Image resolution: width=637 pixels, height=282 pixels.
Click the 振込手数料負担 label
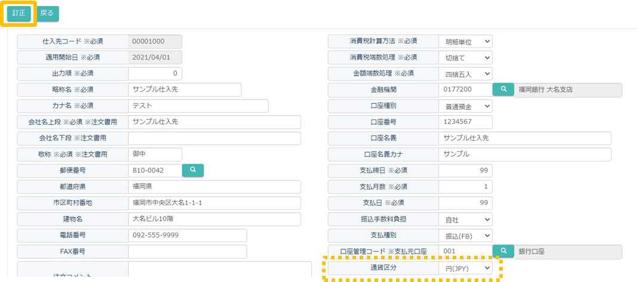(384, 219)
